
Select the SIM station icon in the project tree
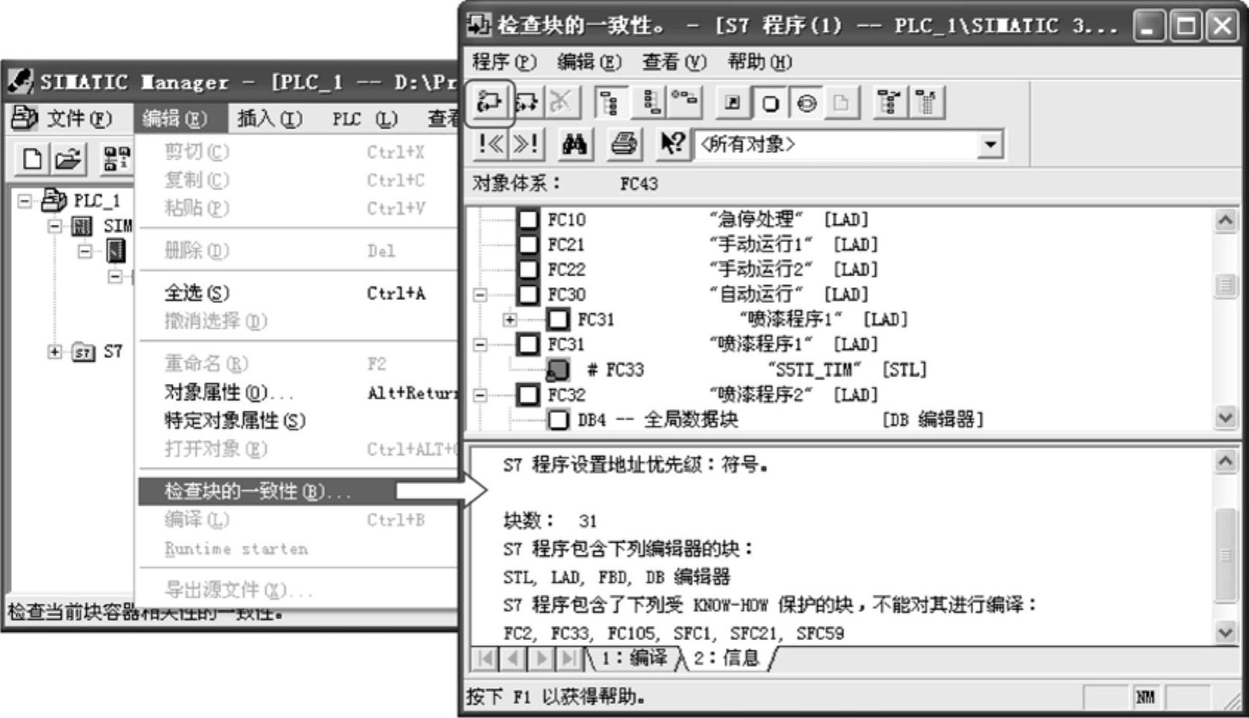pos(82,226)
